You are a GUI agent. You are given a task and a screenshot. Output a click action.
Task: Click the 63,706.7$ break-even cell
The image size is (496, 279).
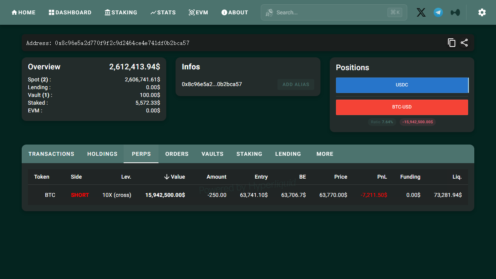click(x=293, y=195)
